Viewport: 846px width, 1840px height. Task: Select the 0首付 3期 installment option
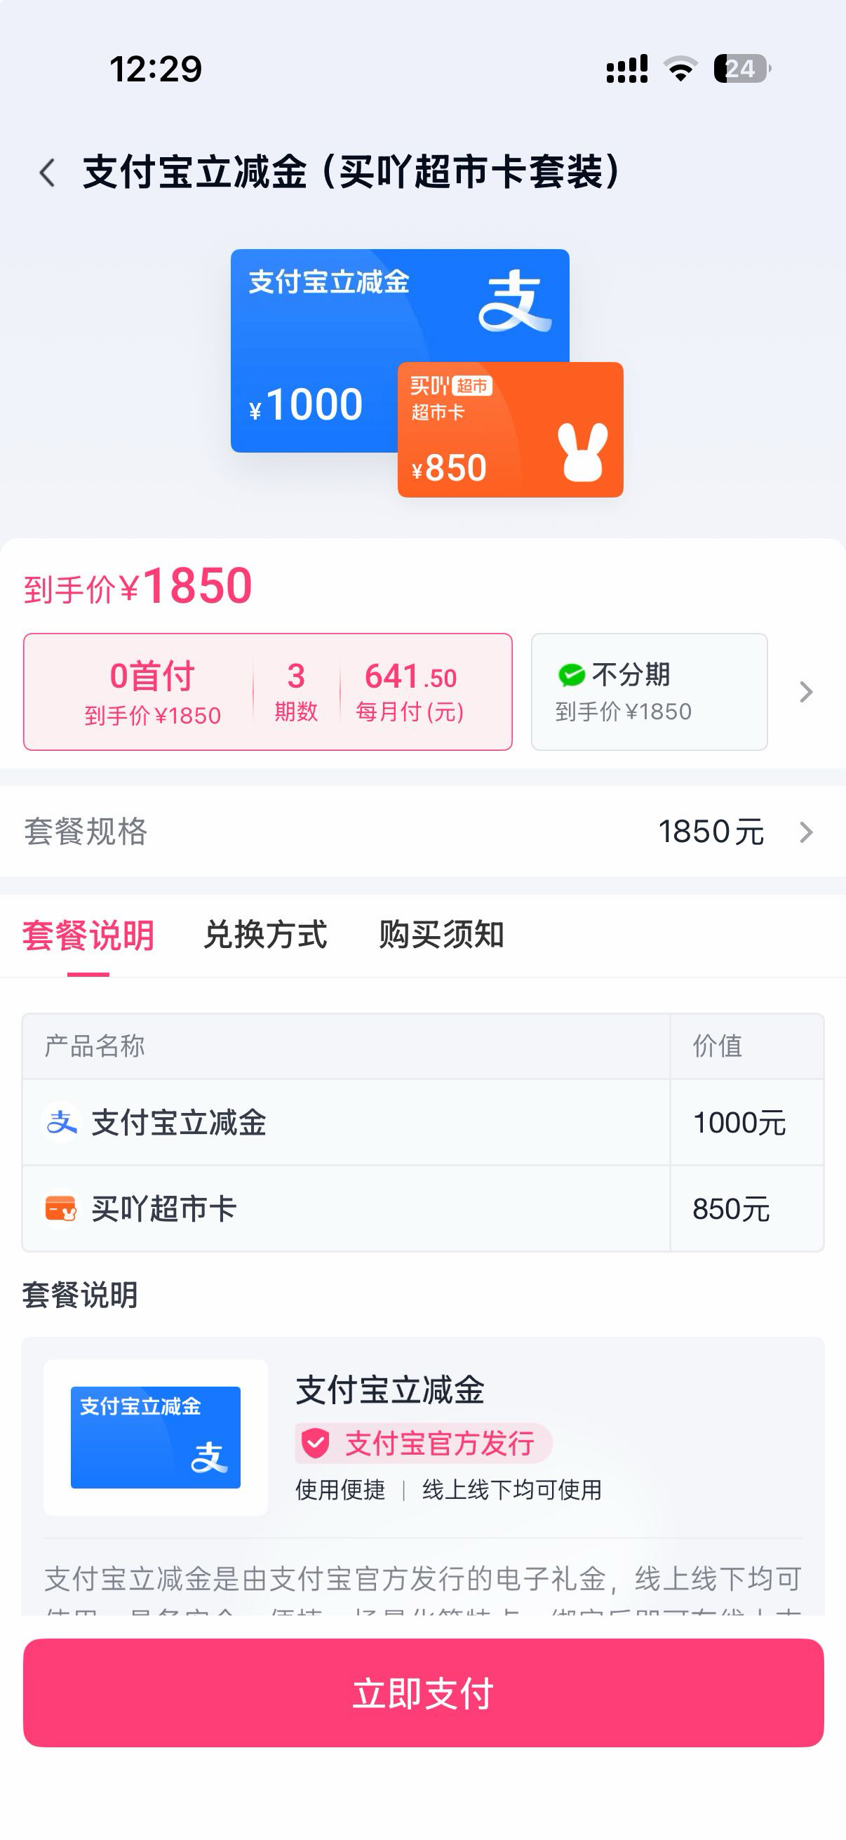tap(268, 691)
